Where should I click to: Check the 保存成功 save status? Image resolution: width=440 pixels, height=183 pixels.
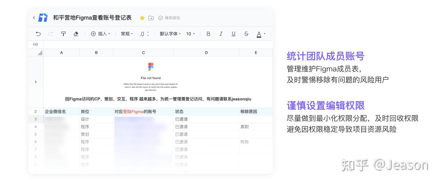click(x=169, y=18)
